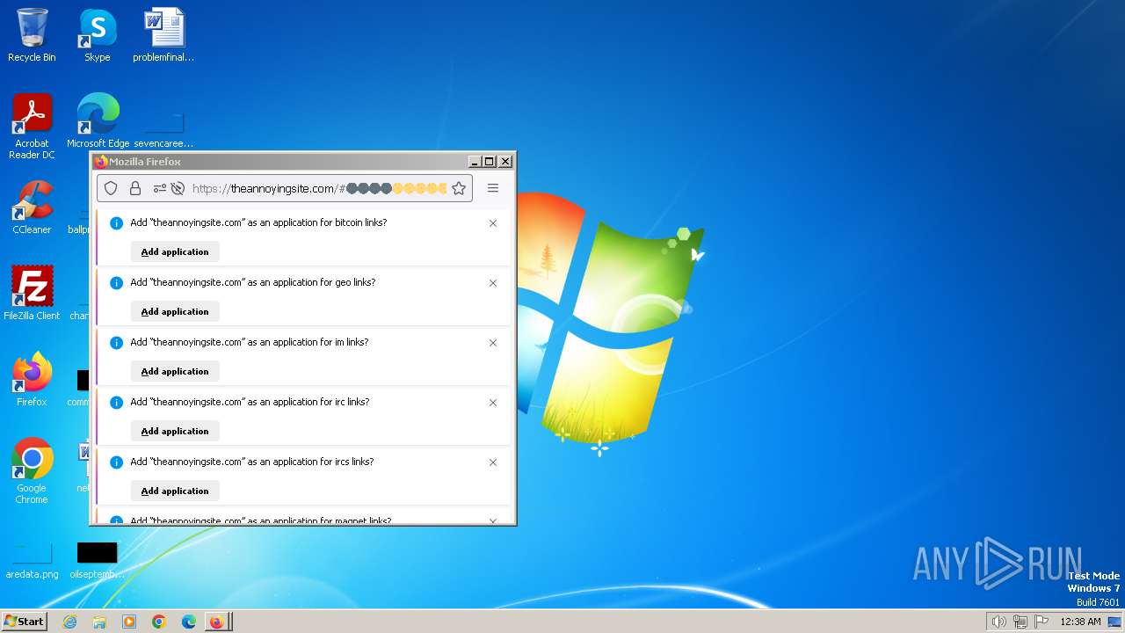Add application for im links

(175, 371)
